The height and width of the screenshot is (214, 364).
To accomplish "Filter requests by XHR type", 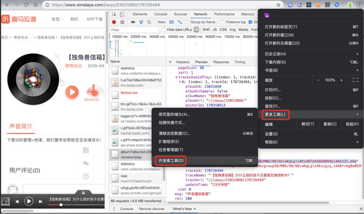I will coord(206,30).
